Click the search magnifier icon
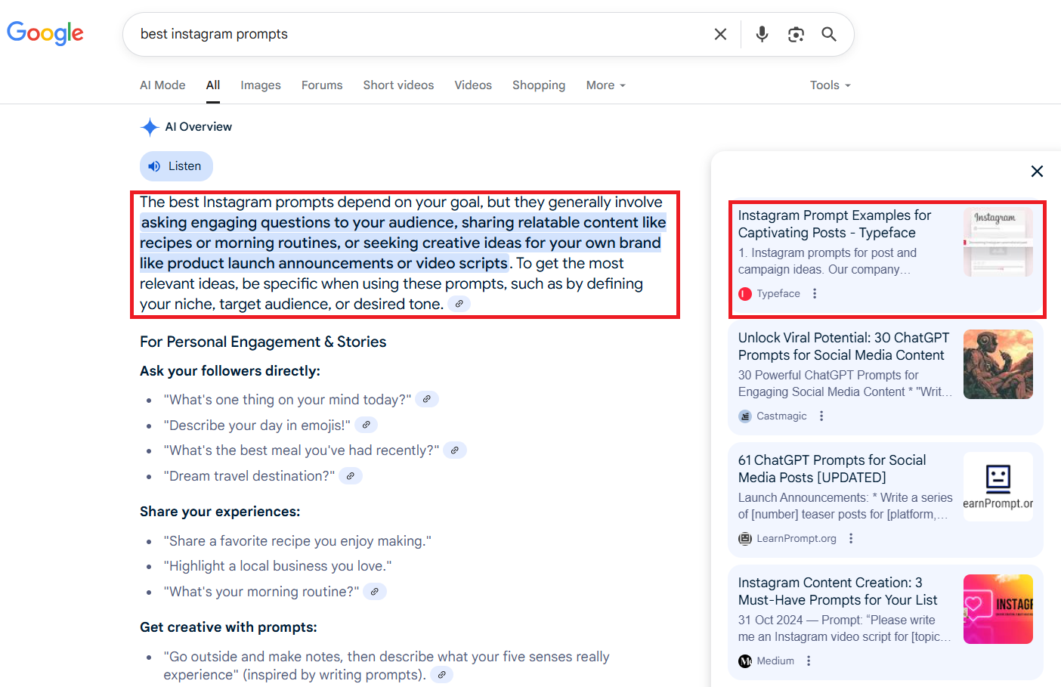 point(828,34)
